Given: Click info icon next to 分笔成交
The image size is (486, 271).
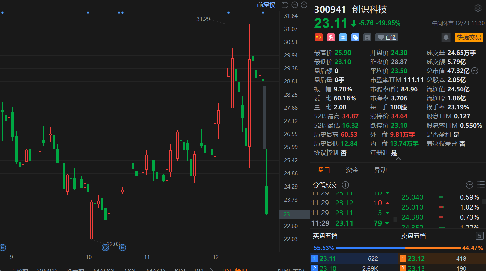Looking at the screenshot, I should [345, 185].
